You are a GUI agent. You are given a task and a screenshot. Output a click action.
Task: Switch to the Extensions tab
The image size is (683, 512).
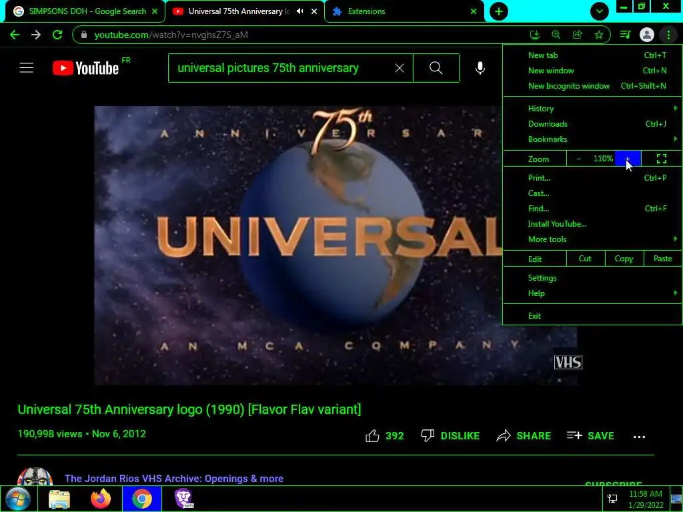coord(404,11)
